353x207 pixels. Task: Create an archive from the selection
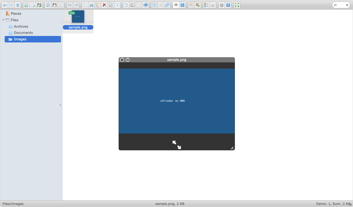coord(198,5)
